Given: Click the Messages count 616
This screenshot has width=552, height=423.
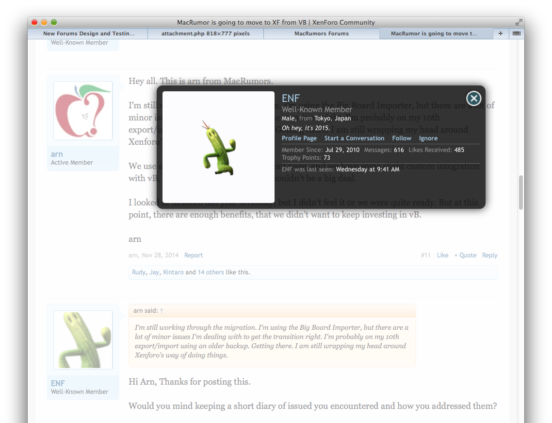Looking at the screenshot, I should tap(399, 150).
